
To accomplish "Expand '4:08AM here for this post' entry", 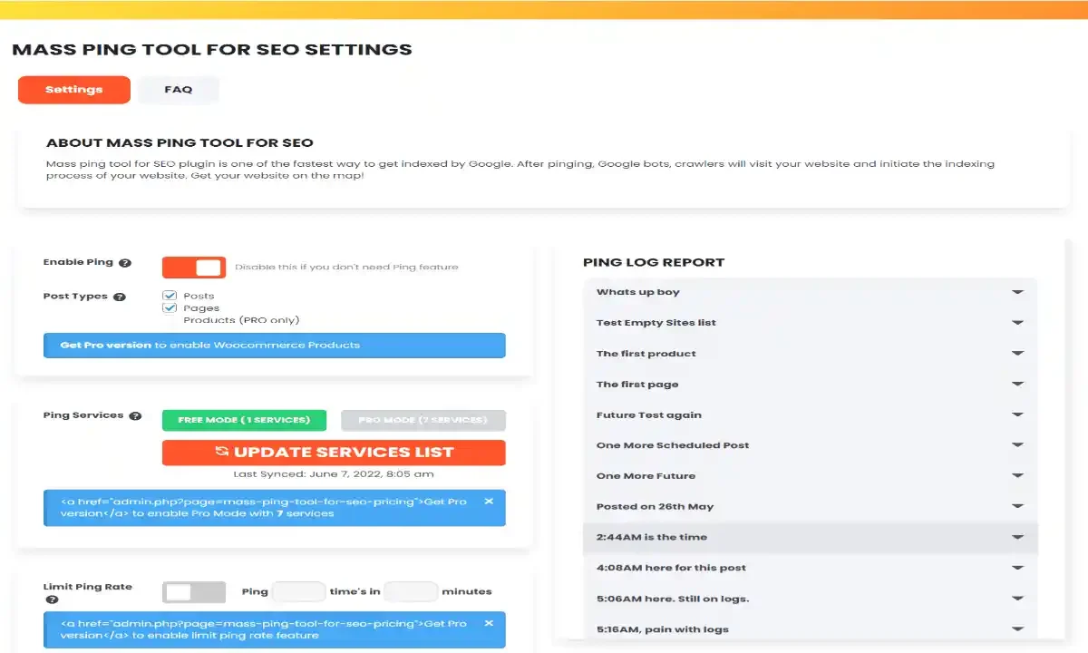I will (810, 568).
